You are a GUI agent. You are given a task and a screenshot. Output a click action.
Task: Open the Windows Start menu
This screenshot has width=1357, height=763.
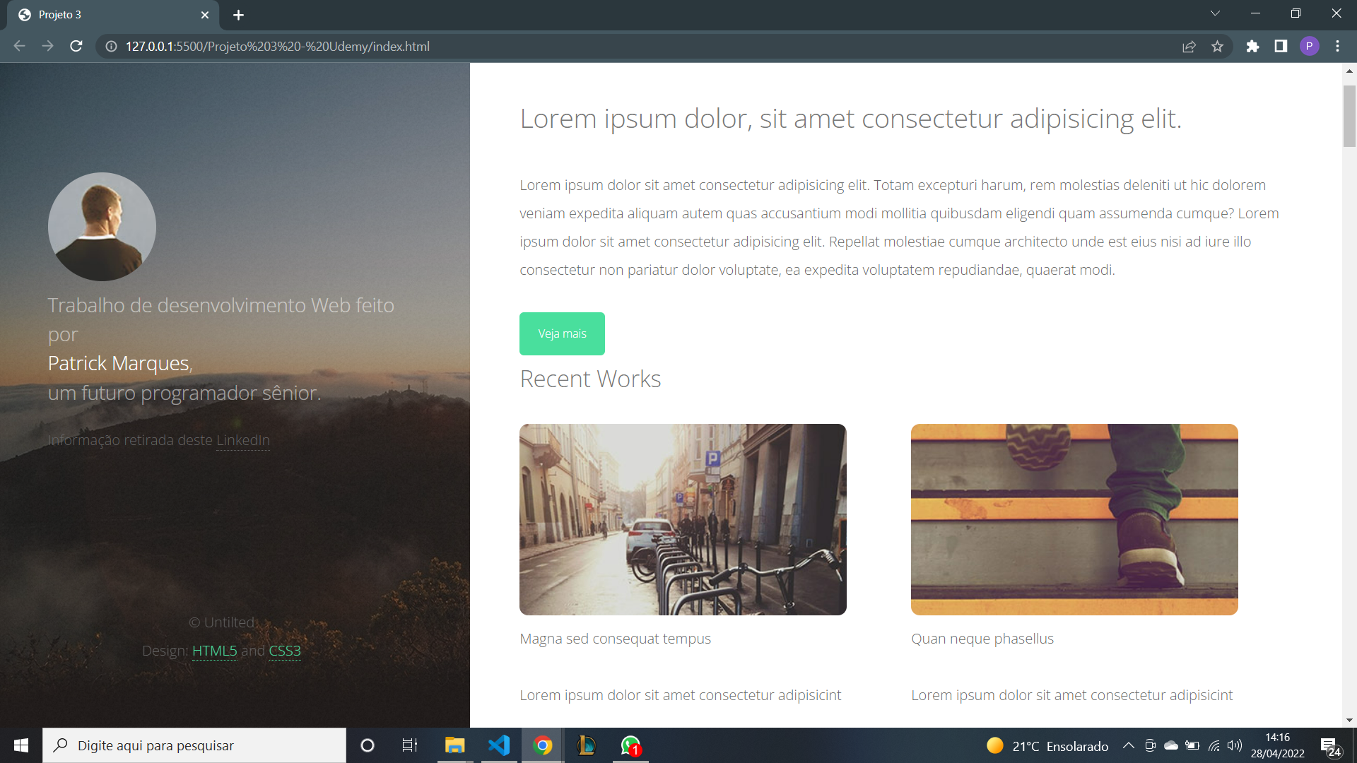click(x=21, y=745)
